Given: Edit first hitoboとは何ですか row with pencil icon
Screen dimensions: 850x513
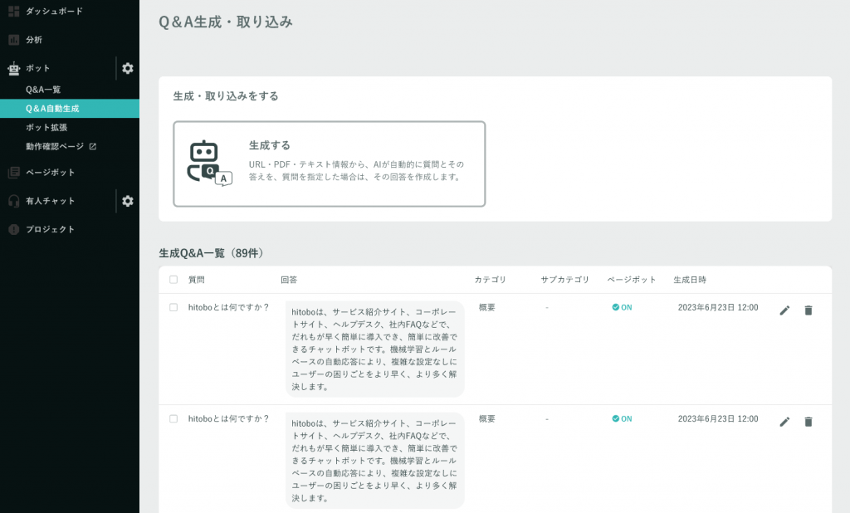Looking at the screenshot, I should [784, 310].
